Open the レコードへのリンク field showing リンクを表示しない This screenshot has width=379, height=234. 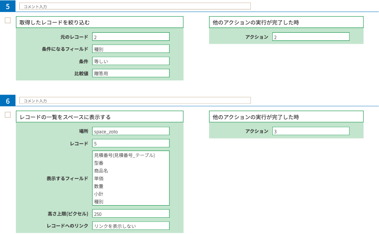tap(131, 226)
